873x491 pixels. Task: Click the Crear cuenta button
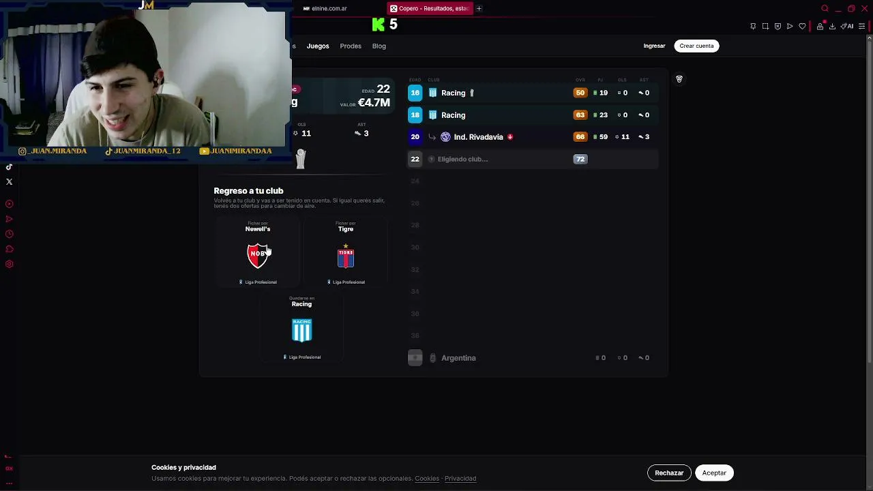696,46
